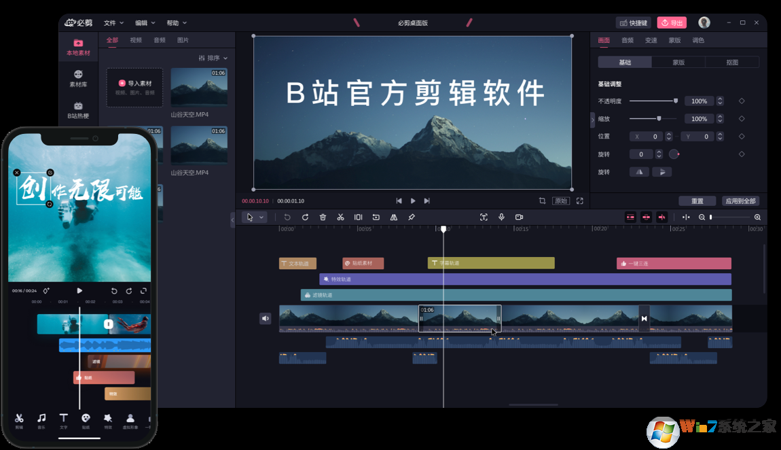This screenshot has height=450, width=781.
Task: Click the microphone voiceover icon
Action: click(502, 218)
